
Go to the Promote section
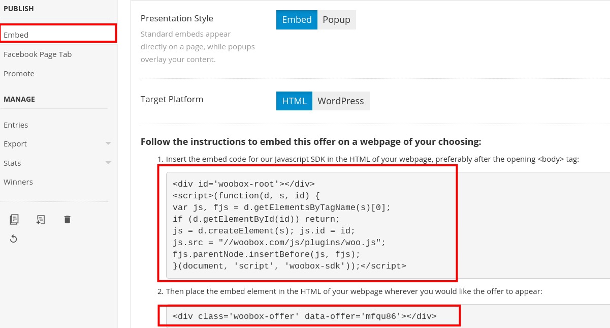point(19,74)
